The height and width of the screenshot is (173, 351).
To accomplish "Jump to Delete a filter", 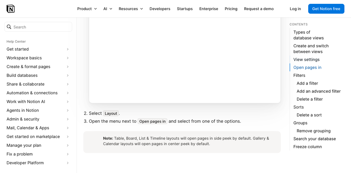I will [x=310, y=99].
